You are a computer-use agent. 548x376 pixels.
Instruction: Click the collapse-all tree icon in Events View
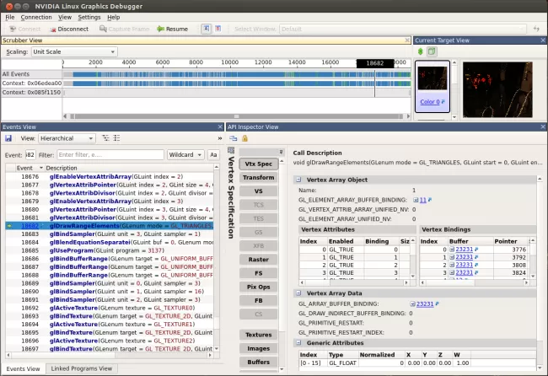(116, 138)
